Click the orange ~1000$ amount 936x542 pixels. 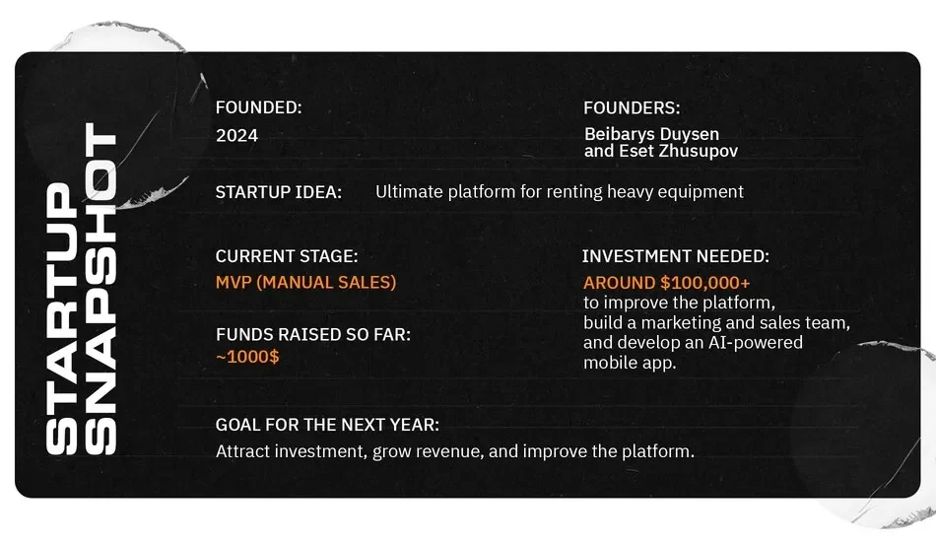click(247, 357)
